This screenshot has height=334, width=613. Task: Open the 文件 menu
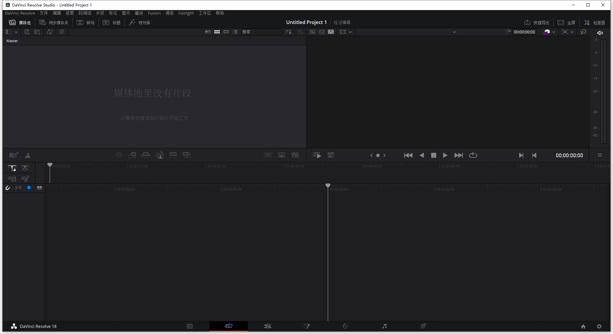44,13
